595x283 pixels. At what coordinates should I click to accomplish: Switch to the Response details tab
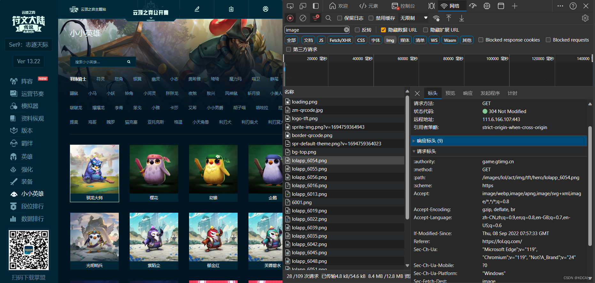point(468,93)
